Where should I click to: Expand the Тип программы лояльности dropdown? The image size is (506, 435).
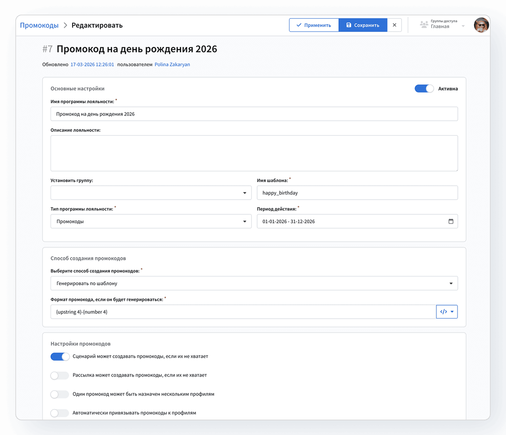click(244, 221)
